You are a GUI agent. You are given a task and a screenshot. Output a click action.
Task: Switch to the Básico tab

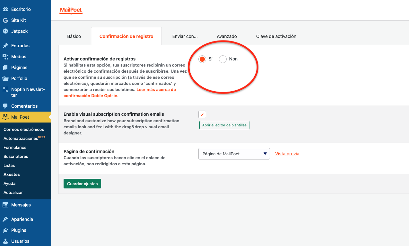pos(74,36)
